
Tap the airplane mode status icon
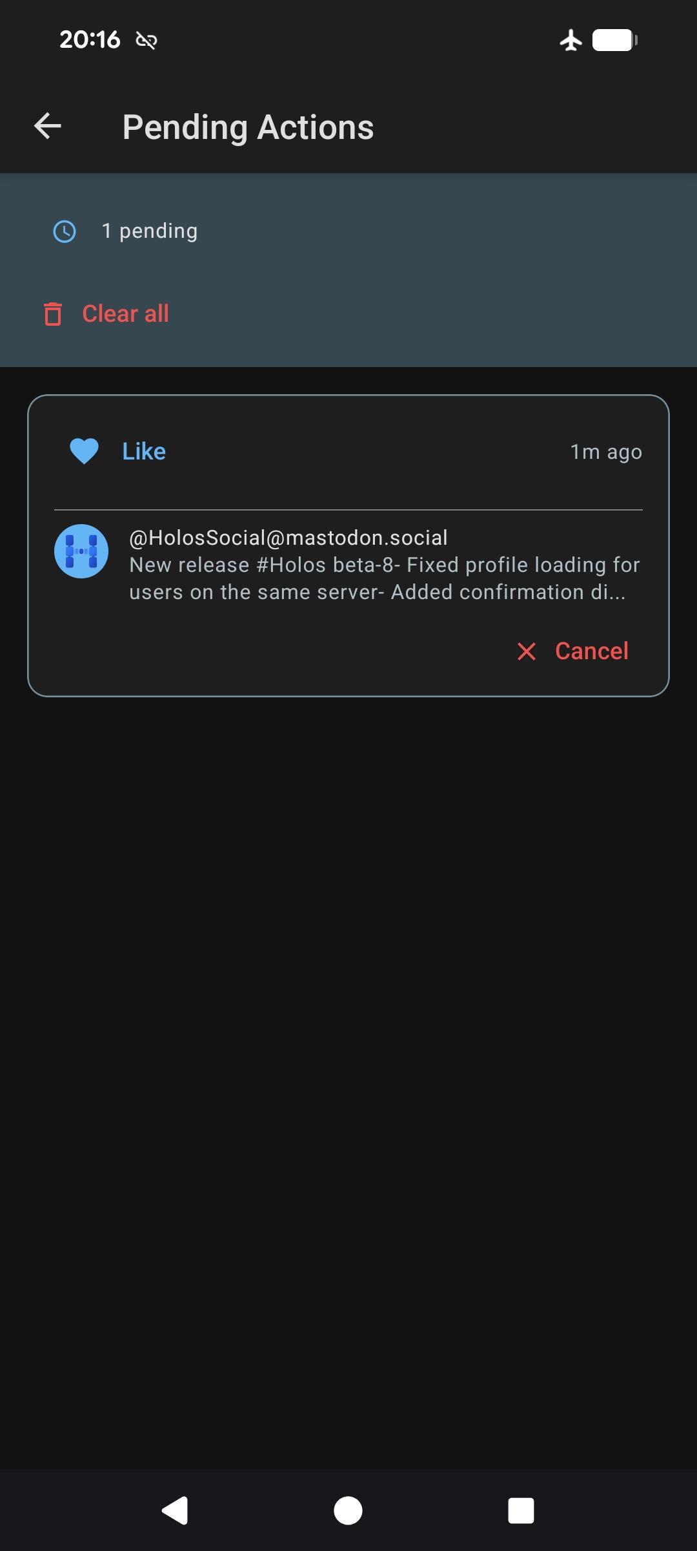[571, 40]
